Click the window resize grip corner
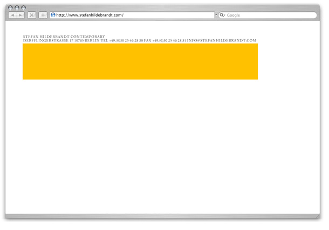The height and width of the screenshot is (230, 329). click(x=318, y=217)
